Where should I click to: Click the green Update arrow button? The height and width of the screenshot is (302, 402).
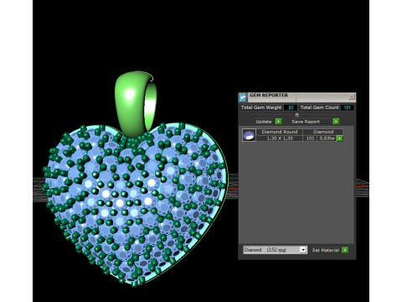278,122
